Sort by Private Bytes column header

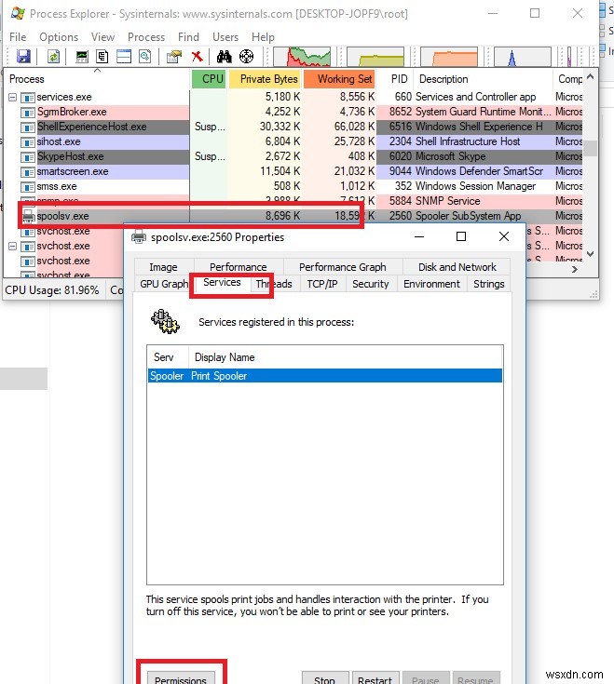(266, 79)
